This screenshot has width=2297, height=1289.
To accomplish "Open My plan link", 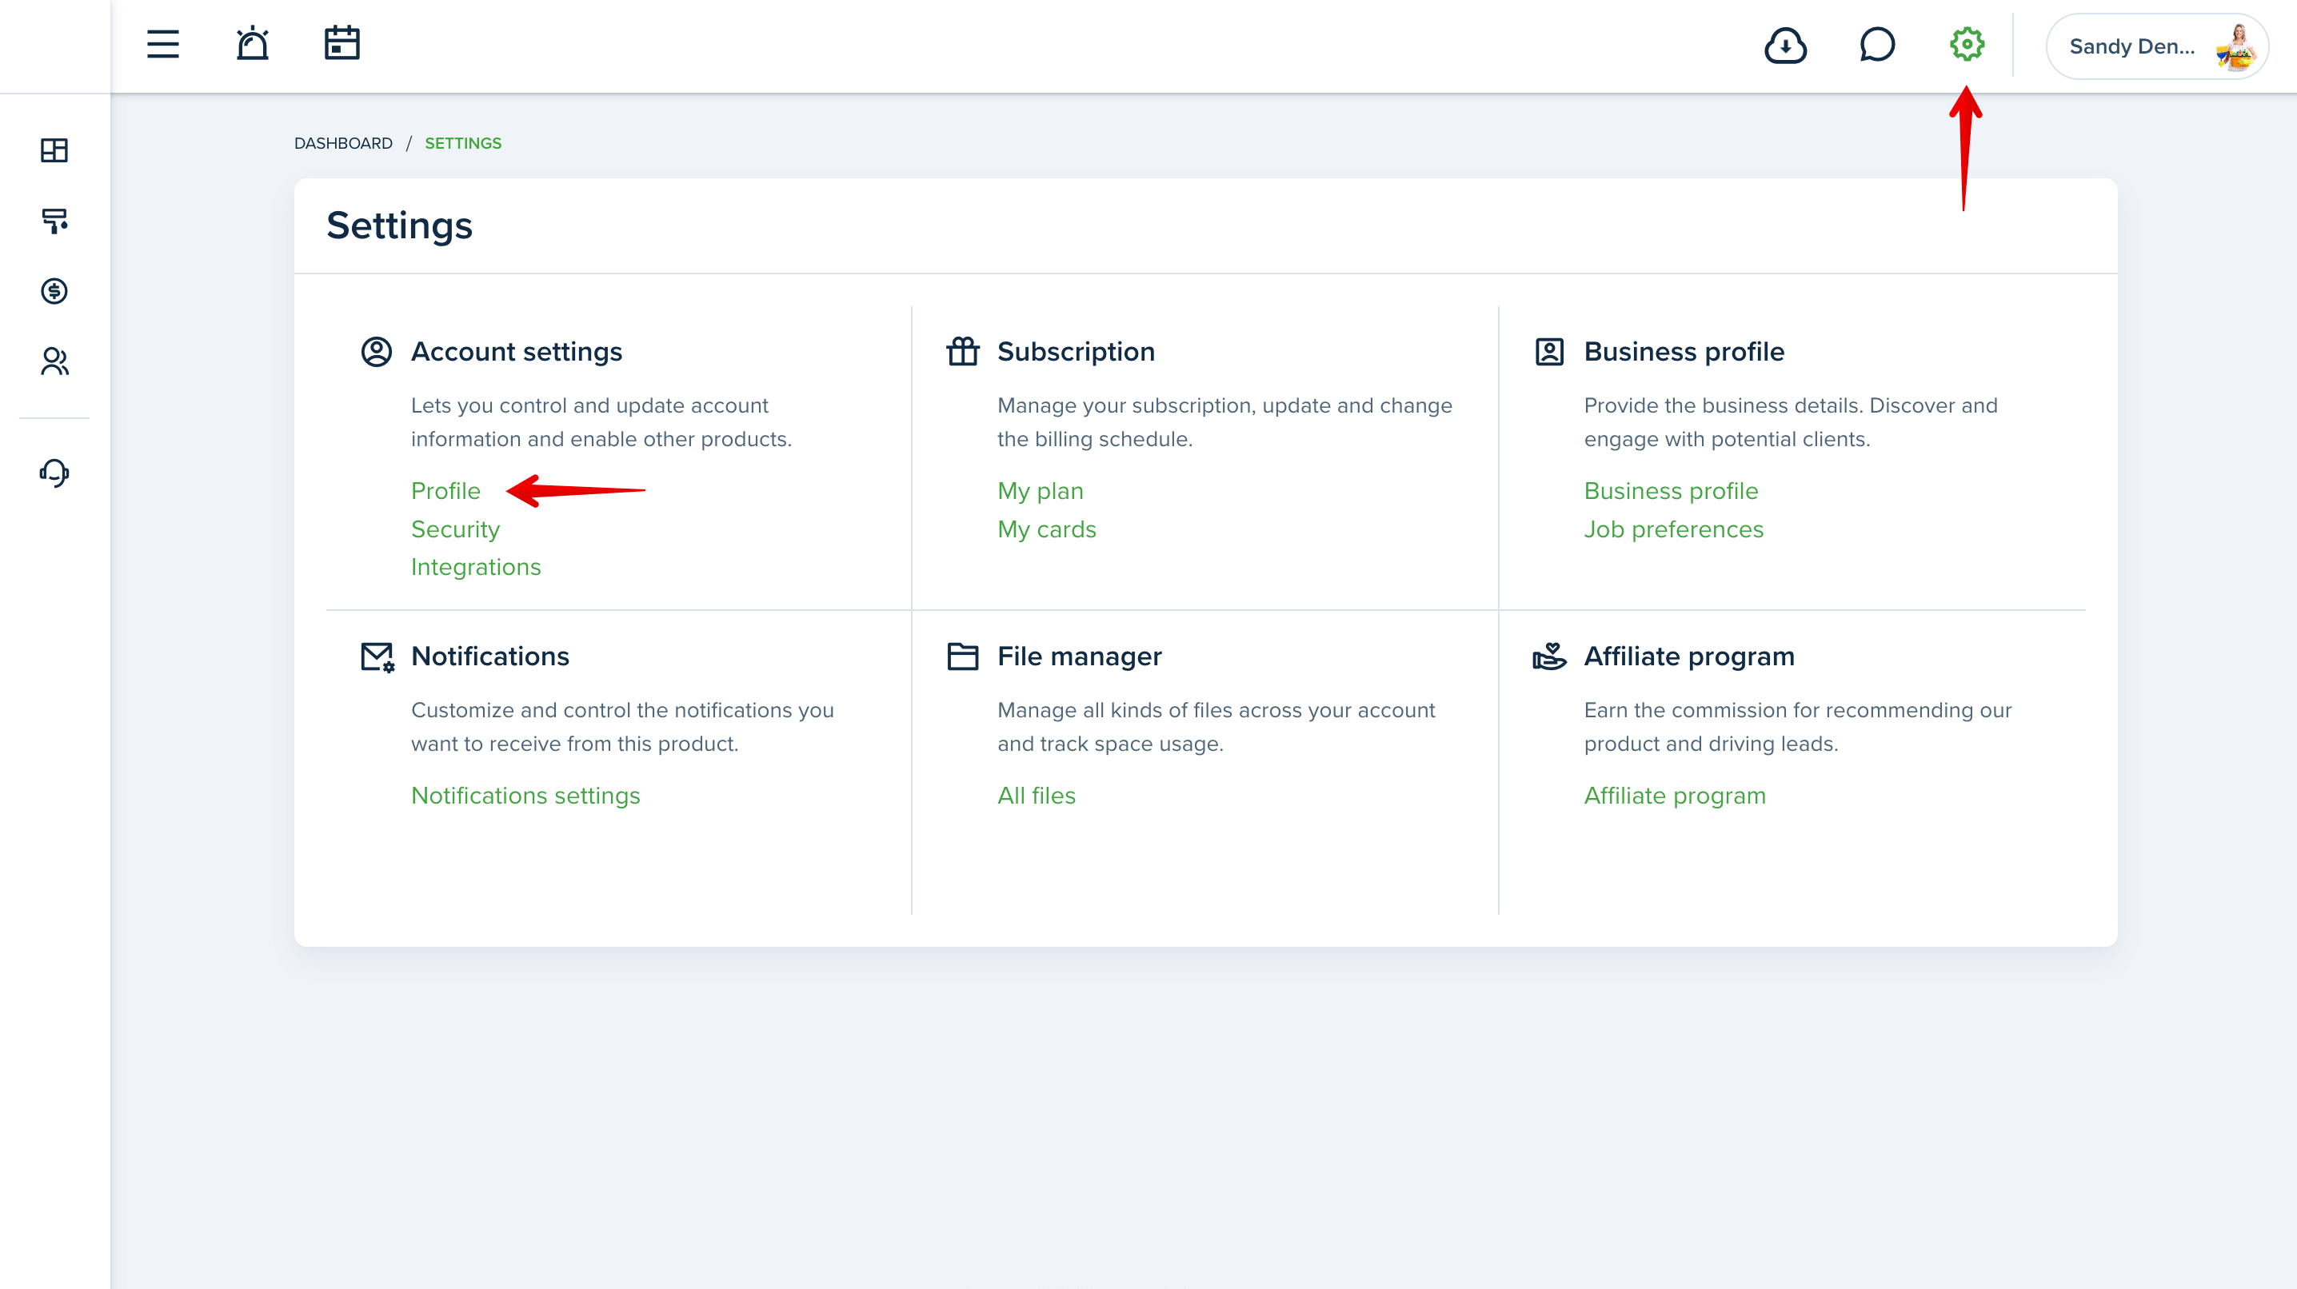I will click(x=1041, y=491).
